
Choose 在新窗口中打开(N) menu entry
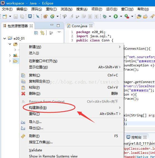point(72,61)
